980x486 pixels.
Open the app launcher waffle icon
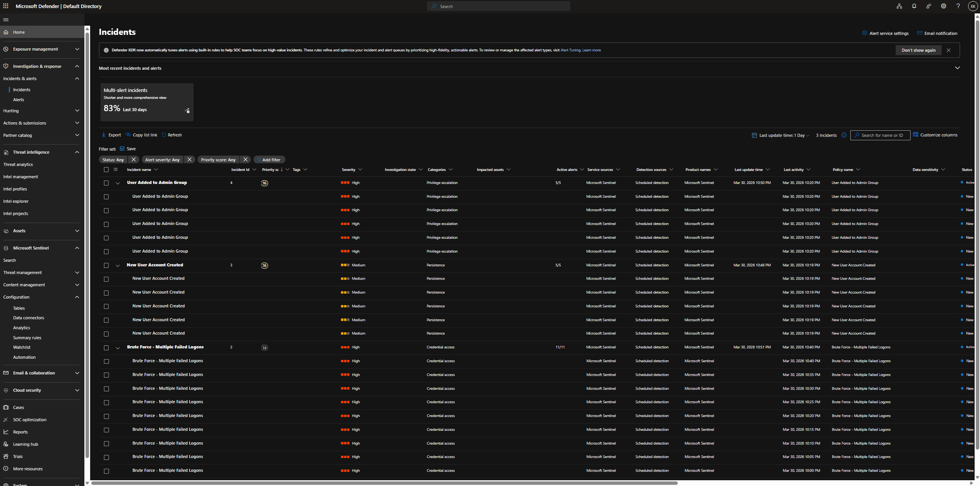(x=6, y=6)
